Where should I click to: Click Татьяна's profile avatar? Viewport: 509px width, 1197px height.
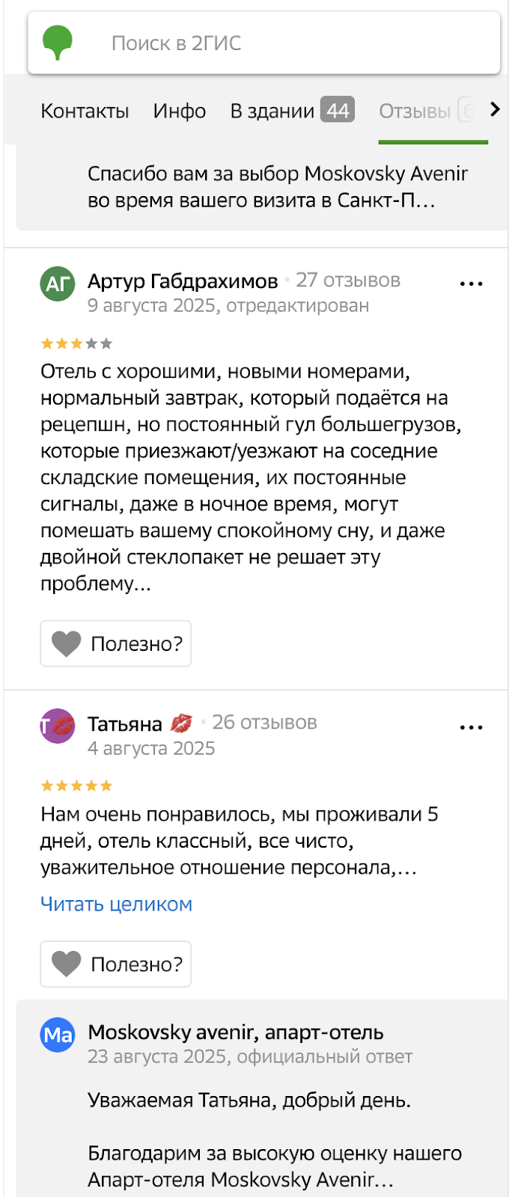(x=57, y=726)
